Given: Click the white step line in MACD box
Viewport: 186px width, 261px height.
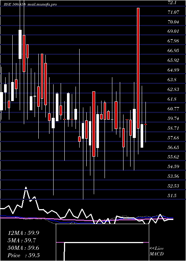Looking at the screenshot, I should click(x=104, y=243).
